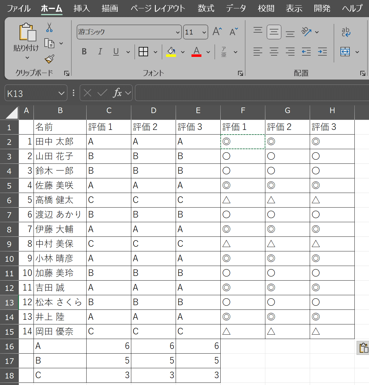Expand the formula bar fx chevron
369x385 pixels.
pyautogui.click(x=128, y=93)
